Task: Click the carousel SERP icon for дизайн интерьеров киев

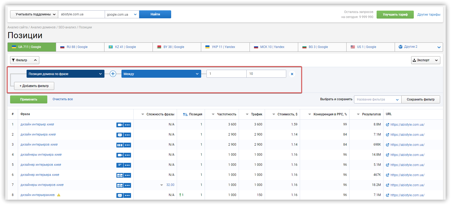Action: (120, 145)
